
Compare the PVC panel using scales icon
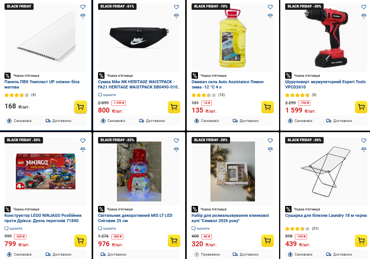tap(83, 16)
